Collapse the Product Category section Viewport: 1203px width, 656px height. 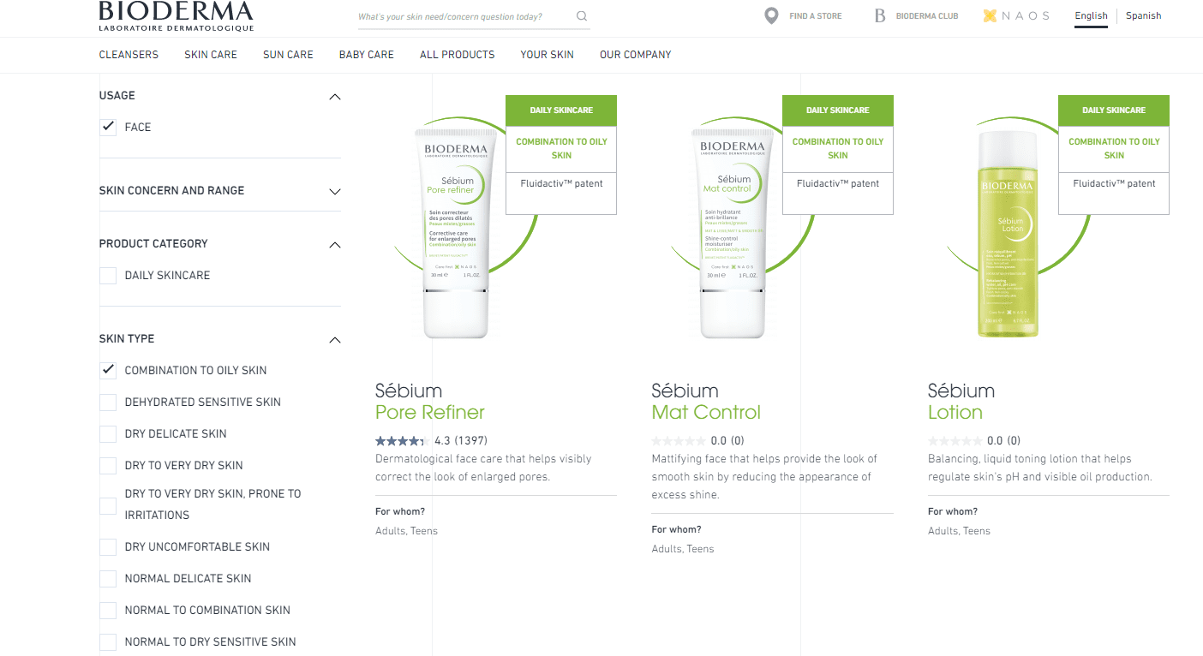(x=335, y=245)
